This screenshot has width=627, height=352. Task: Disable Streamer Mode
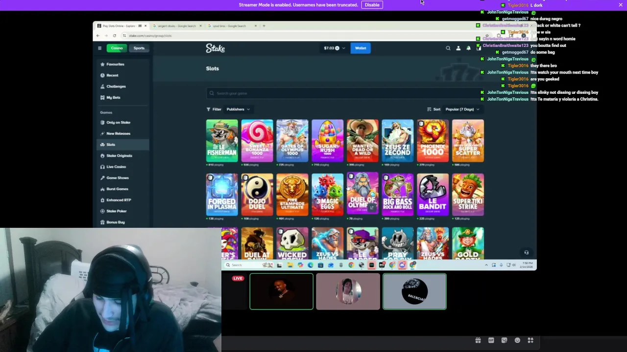pyautogui.click(x=372, y=5)
